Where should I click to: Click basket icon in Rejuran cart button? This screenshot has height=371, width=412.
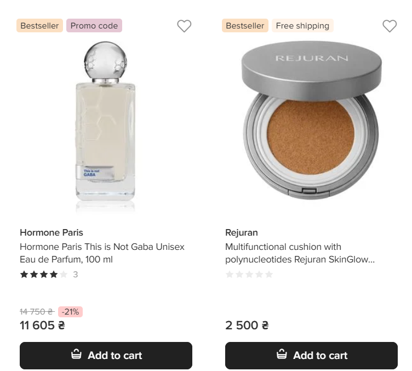tap(282, 355)
